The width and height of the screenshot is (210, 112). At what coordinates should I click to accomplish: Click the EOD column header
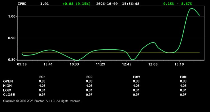click(x=89, y=77)
